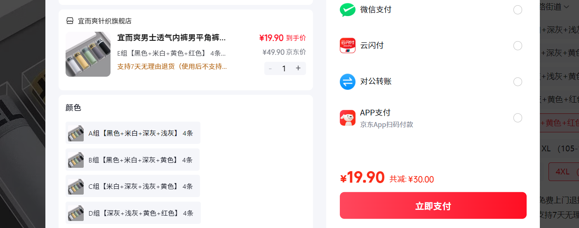Click the 对公转账 blue transfer icon

point(347,82)
